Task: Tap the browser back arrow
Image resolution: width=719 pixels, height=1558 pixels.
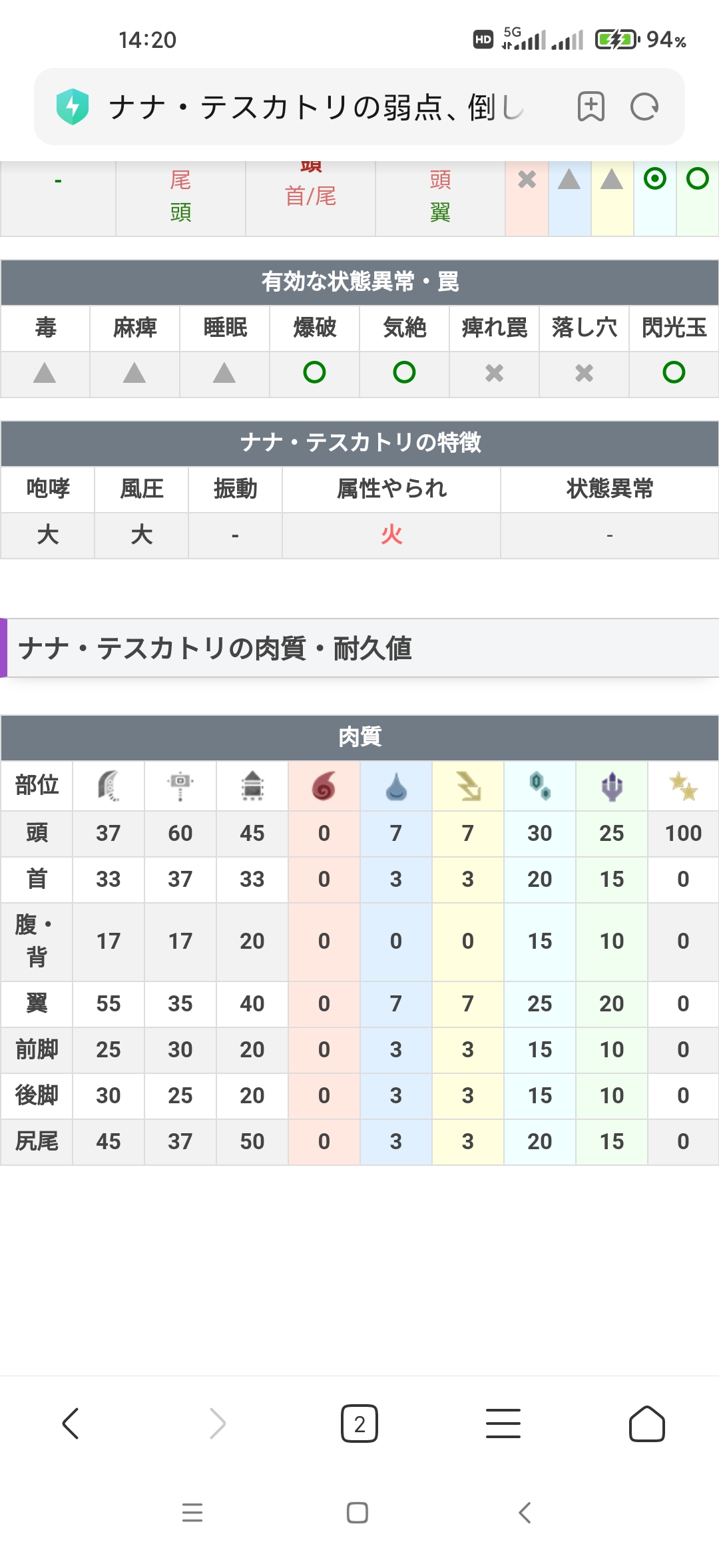Action: [x=71, y=1424]
